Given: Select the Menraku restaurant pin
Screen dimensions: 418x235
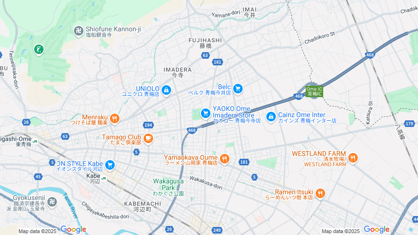Looking at the screenshot, I should click(115, 119).
